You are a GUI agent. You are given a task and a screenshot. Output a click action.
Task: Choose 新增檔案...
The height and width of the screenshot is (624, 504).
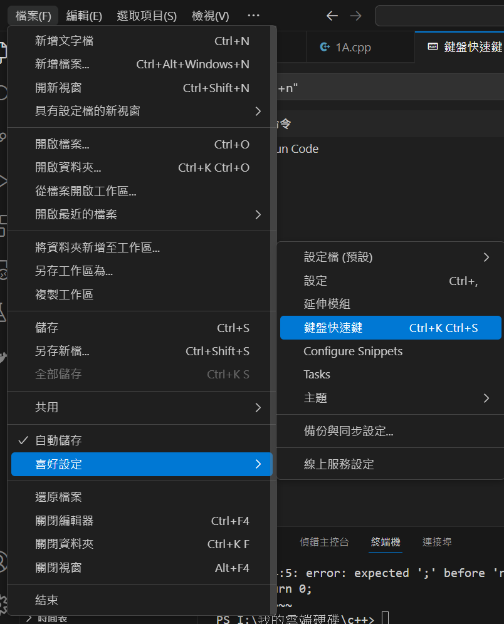(142, 65)
